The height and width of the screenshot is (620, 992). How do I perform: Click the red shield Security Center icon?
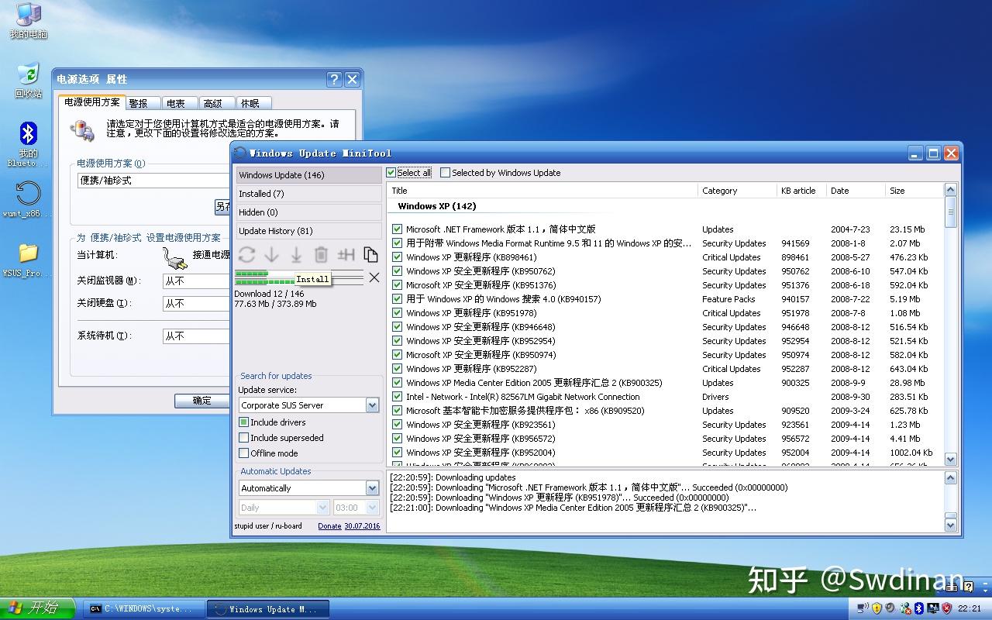point(946,608)
